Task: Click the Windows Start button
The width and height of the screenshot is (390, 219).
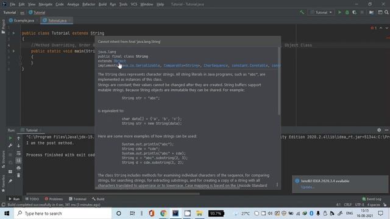Action: point(7,214)
